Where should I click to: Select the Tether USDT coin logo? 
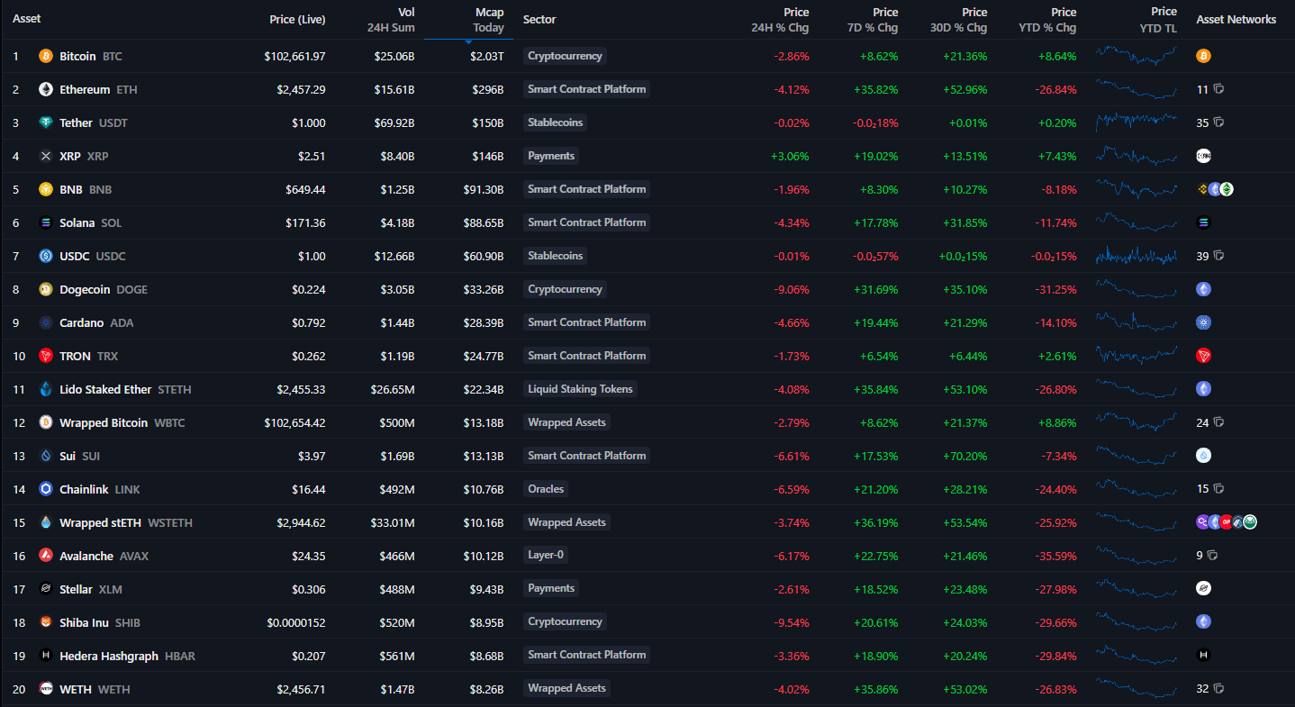(46, 122)
